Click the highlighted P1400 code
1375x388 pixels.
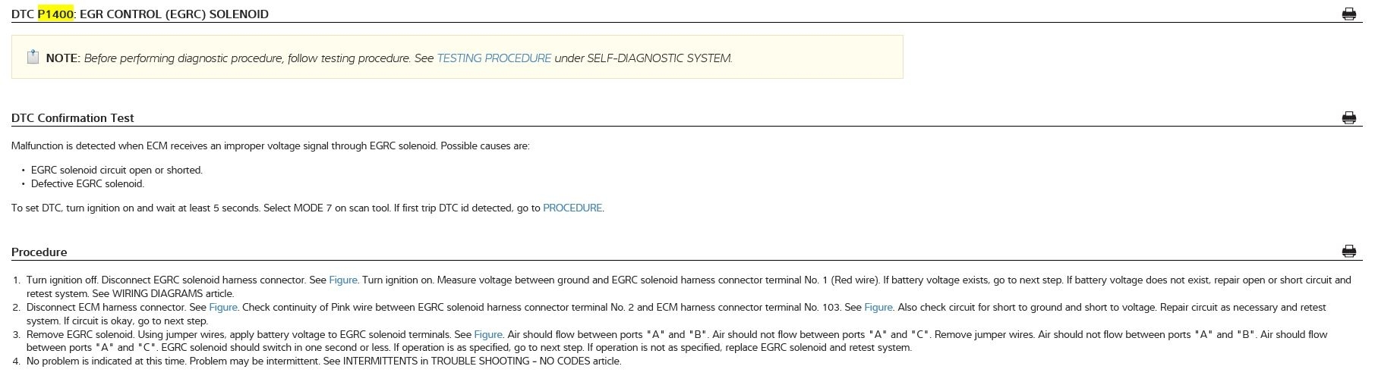pos(55,14)
